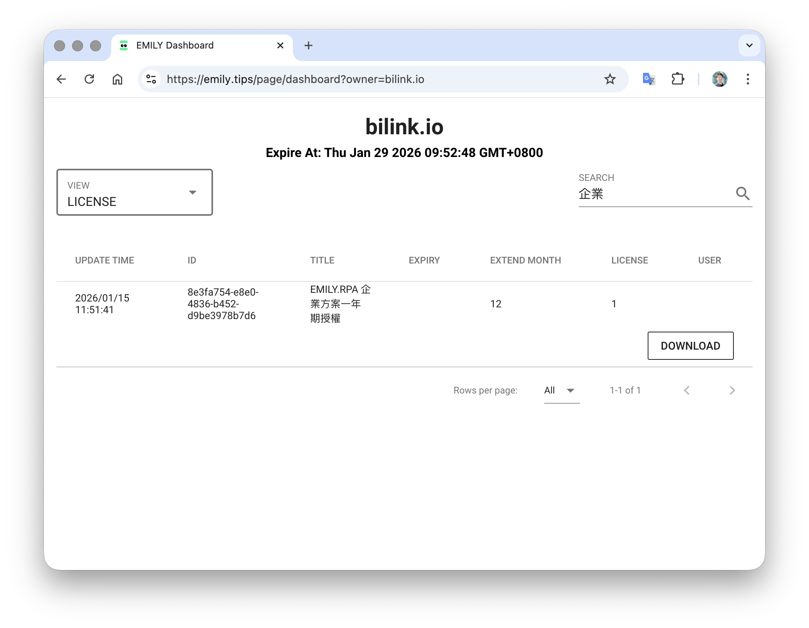
Task: Expand the tab search chevron
Action: pyautogui.click(x=749, y=45)
